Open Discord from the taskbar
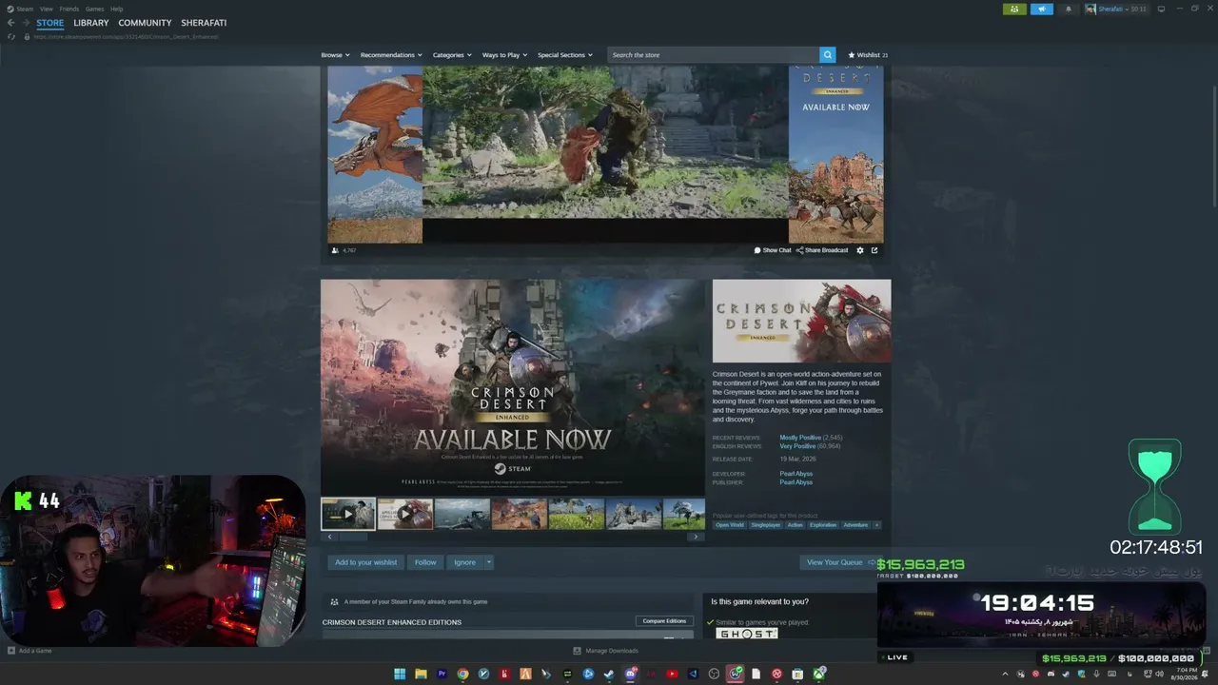The image size is (1218, 685). [630, 675]
